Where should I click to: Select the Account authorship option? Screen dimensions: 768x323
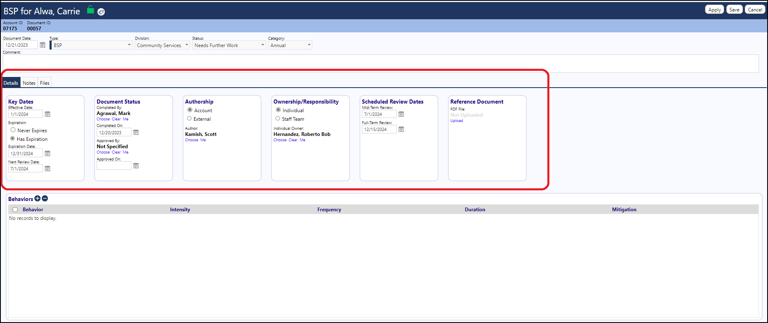[190, 110]
